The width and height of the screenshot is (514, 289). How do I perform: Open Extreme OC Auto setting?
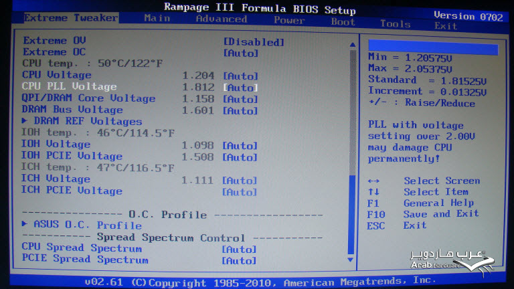coord(241,53)
